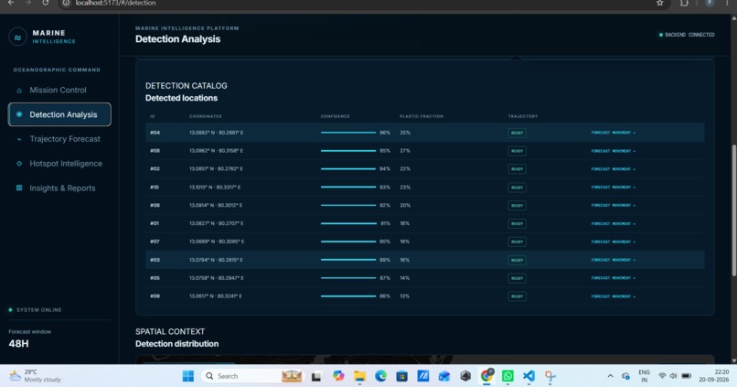Click the System Online status text

39,310
